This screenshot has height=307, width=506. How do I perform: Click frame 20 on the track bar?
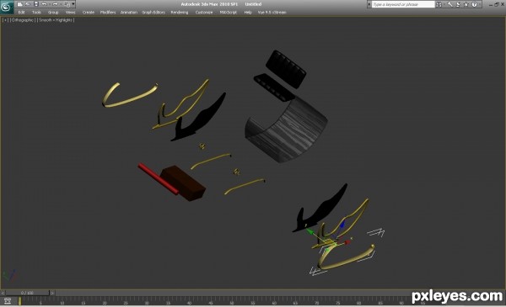tap(105, 301)
